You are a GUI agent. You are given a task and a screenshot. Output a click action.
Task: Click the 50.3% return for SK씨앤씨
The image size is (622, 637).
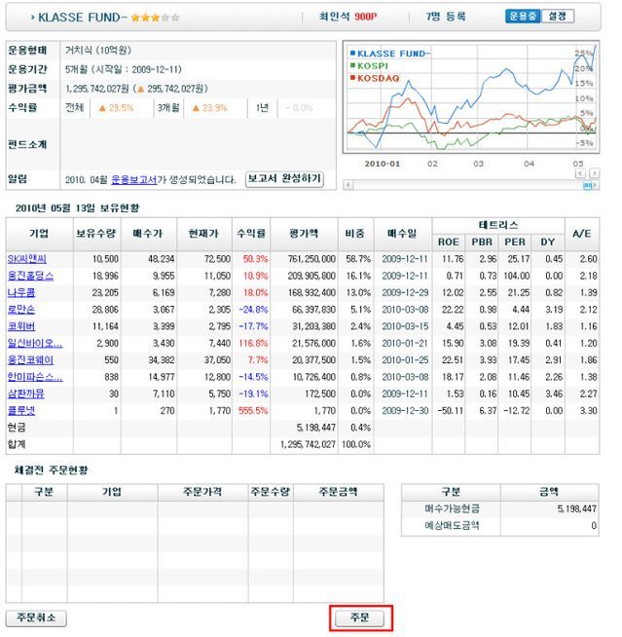point(255,259)
